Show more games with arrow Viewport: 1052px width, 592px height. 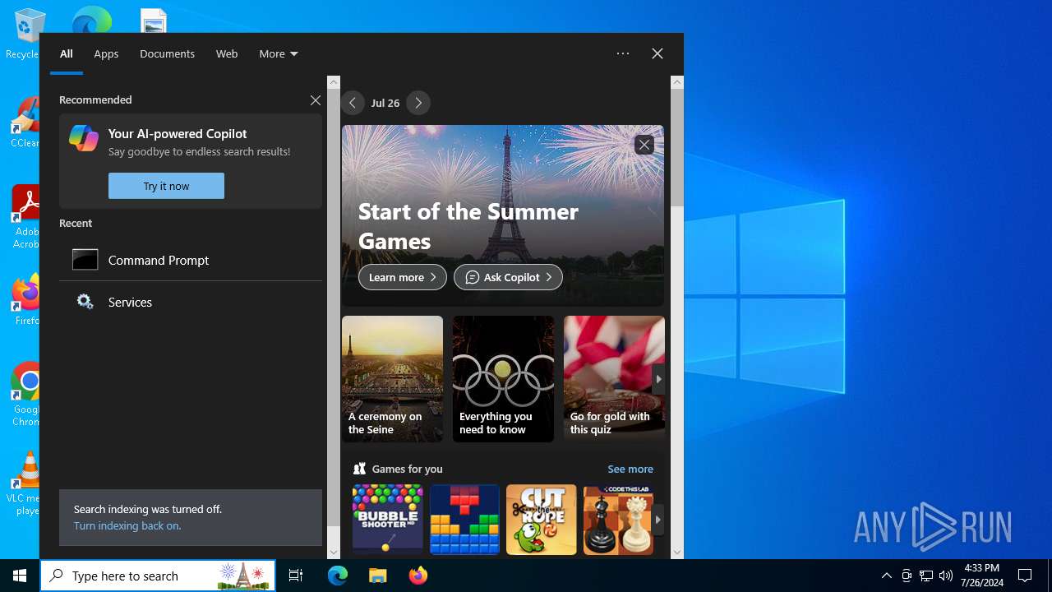(x=658, y=520)
